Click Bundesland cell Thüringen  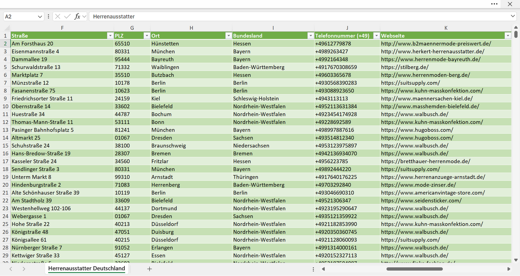pyautogui.click(x=273, y=177)
